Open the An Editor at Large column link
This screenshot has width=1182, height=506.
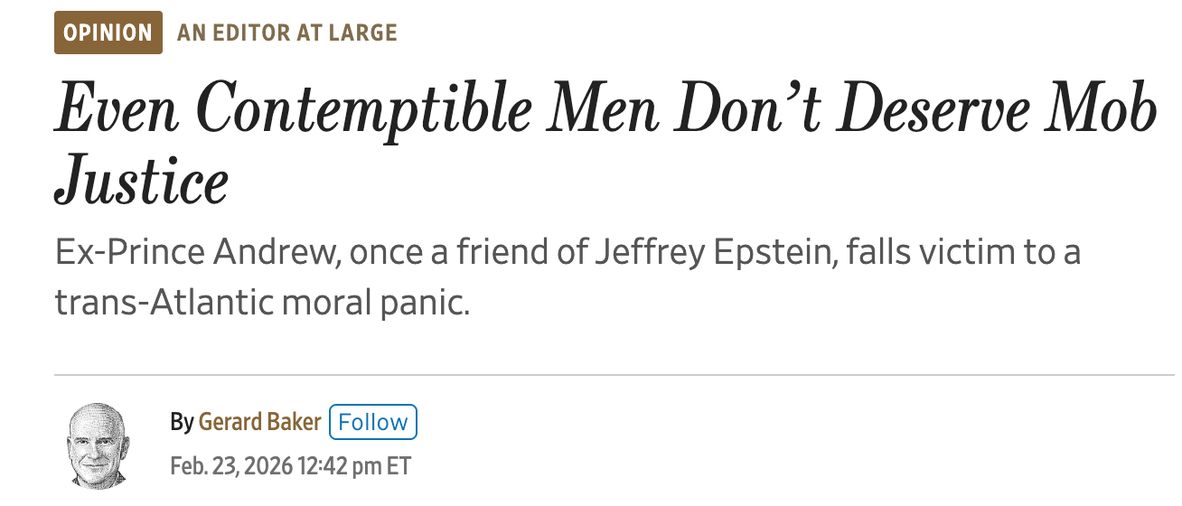(x=287, y=33)
